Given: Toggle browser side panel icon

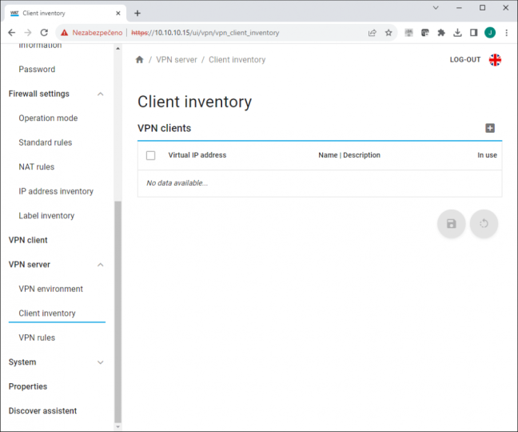Looking at the screenshot, I should pos(473,32).
